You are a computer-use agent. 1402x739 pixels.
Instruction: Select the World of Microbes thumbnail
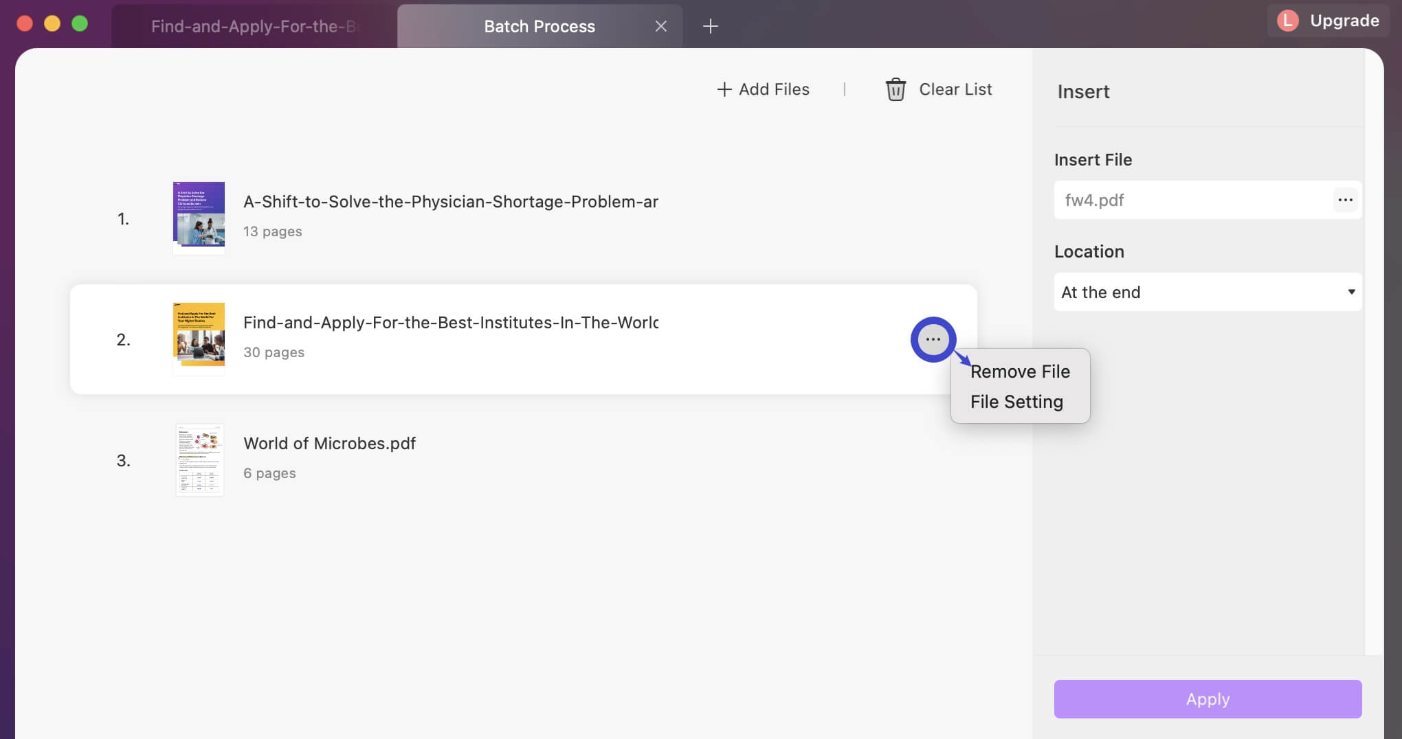coord(199,459)
